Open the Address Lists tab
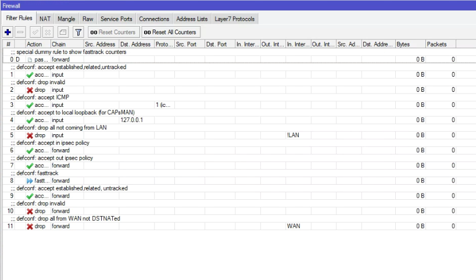476x280 pixels. coord(192,19)
